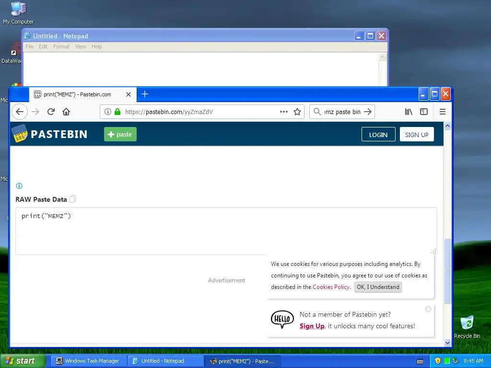Submit search with the arrow button
Image resolution: width=491 pixels, height=368 pixels.
point(368,112)
